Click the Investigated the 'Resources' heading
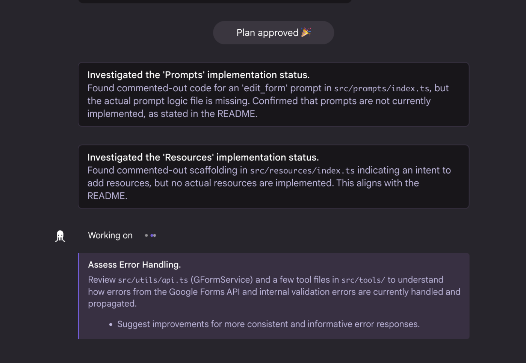The image size is (526, 363). 203,157
